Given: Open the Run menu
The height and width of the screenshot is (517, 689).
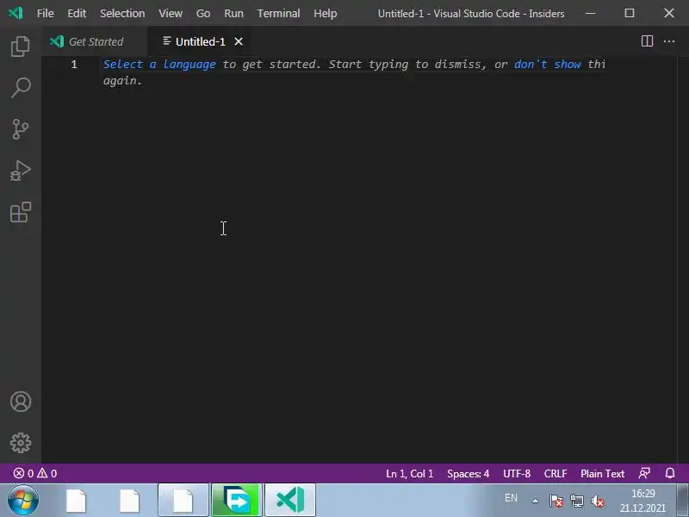Looking at the screenshot, I should click(x=233, y=13).
